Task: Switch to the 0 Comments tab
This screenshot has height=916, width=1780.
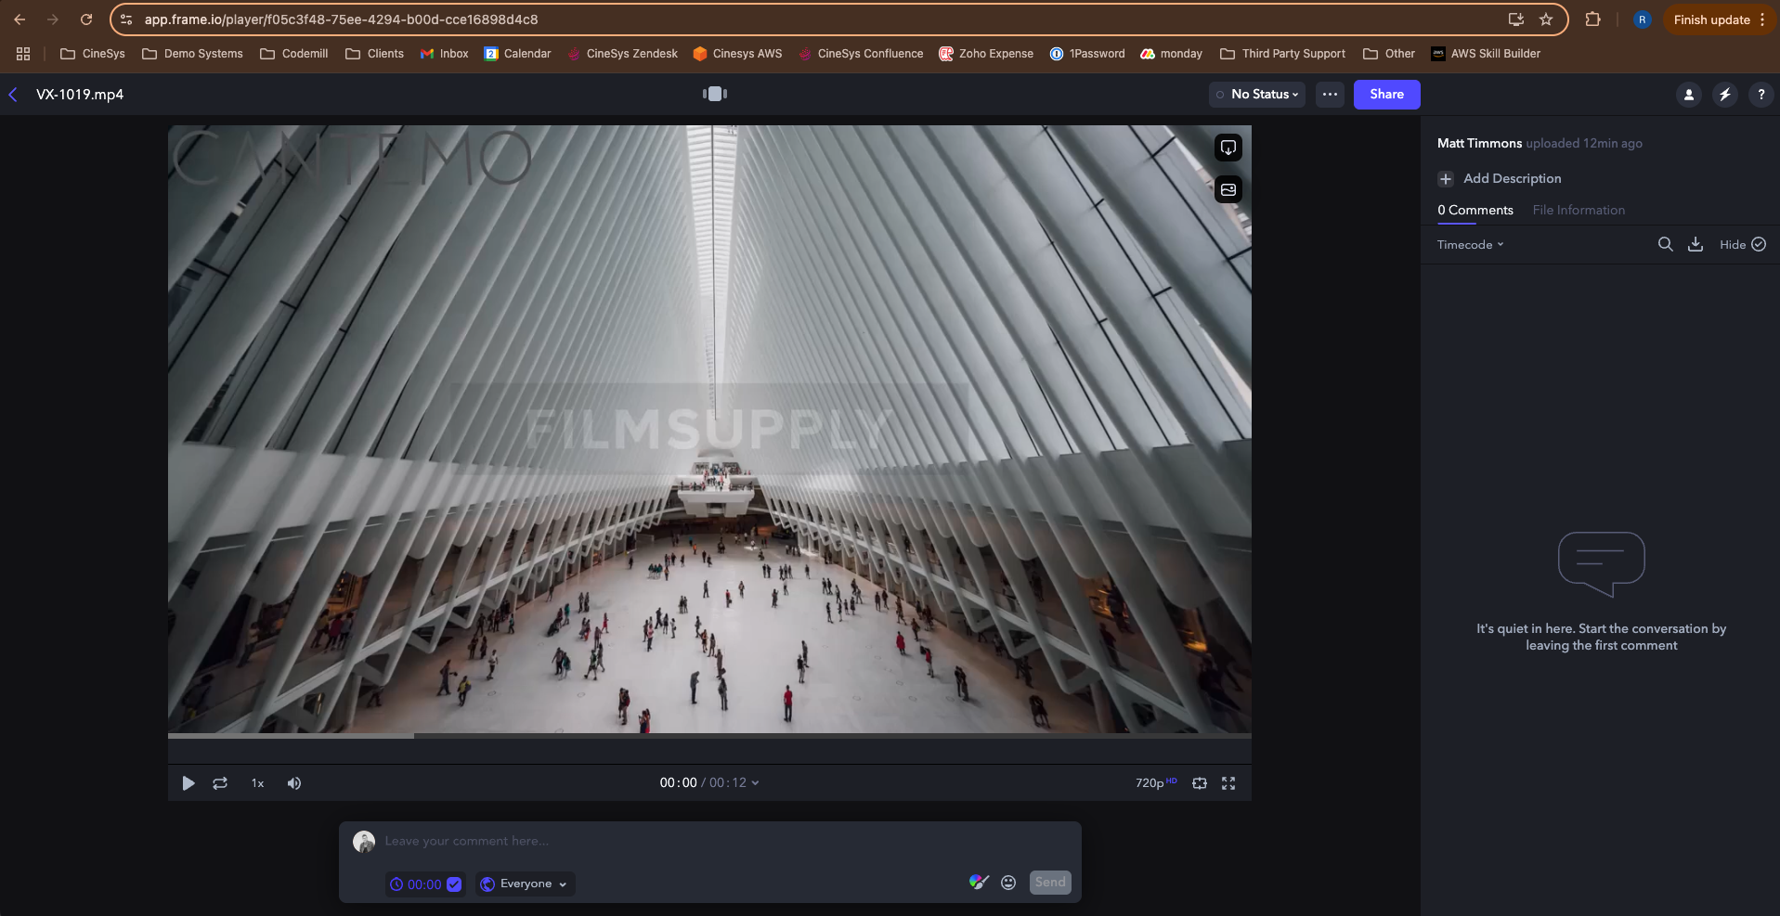Action: tap(1475, 211)
